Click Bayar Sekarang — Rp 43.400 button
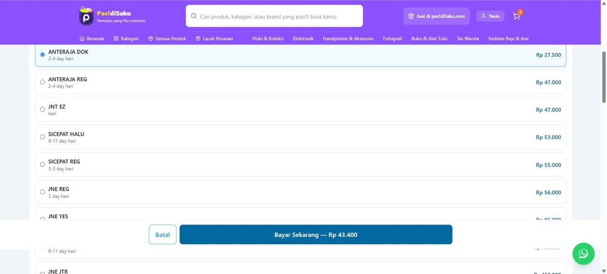607x274 pixels. pyautogui.click(x=316, y=235)
